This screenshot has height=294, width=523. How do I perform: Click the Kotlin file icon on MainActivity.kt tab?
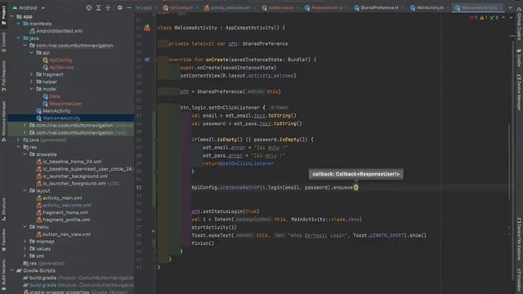pyautogui.click(x=413, y=7)
